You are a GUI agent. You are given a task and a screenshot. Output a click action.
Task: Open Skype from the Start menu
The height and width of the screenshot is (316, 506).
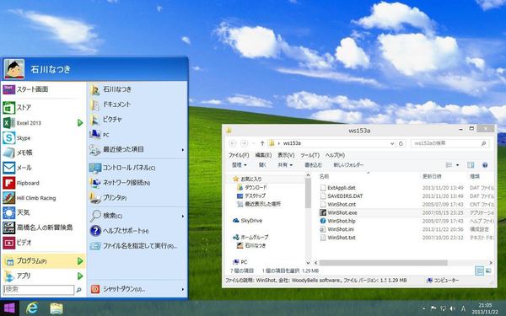tap(43, 138)
